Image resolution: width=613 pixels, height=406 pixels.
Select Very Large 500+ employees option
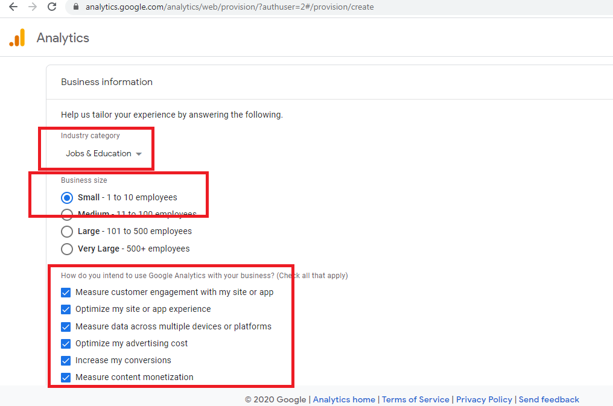tap(67, 249)
